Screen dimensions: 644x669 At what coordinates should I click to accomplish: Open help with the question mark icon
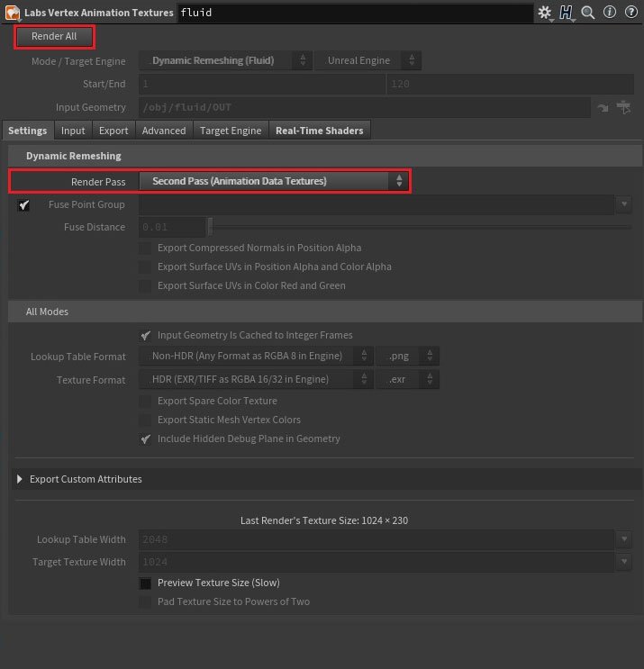(x=630, y=12)
